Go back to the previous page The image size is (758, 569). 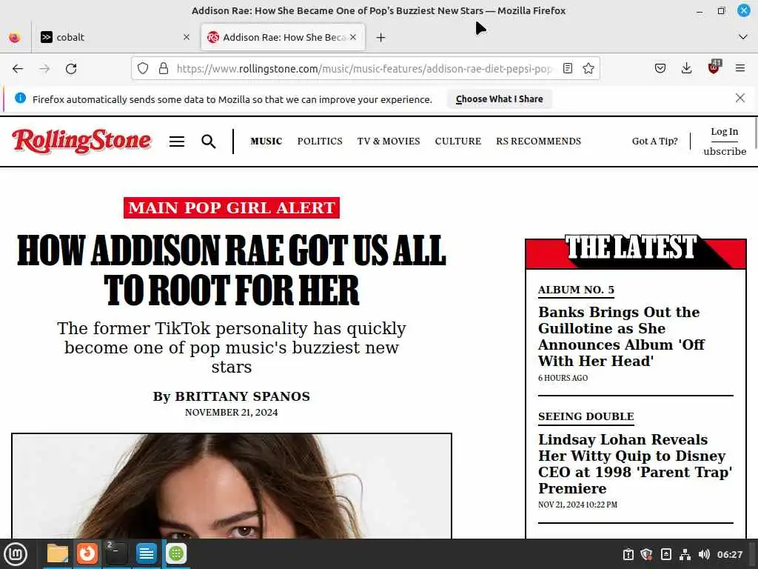(x=18, y=69)
